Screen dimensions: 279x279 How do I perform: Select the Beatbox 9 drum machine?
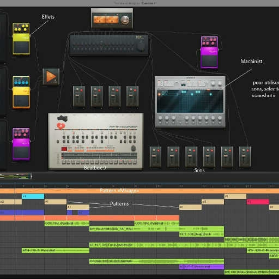[x=95, y=141]
